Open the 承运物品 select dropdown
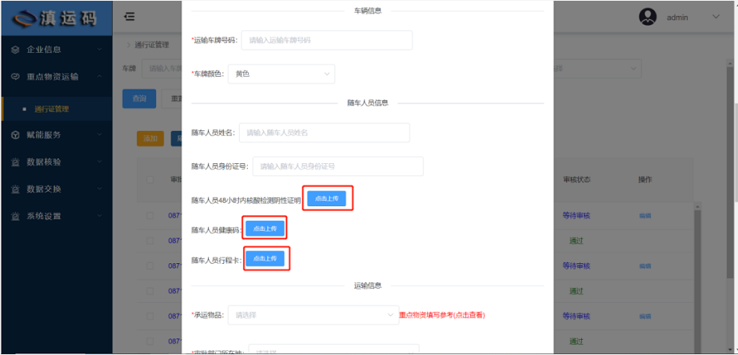 pos(313,315)
